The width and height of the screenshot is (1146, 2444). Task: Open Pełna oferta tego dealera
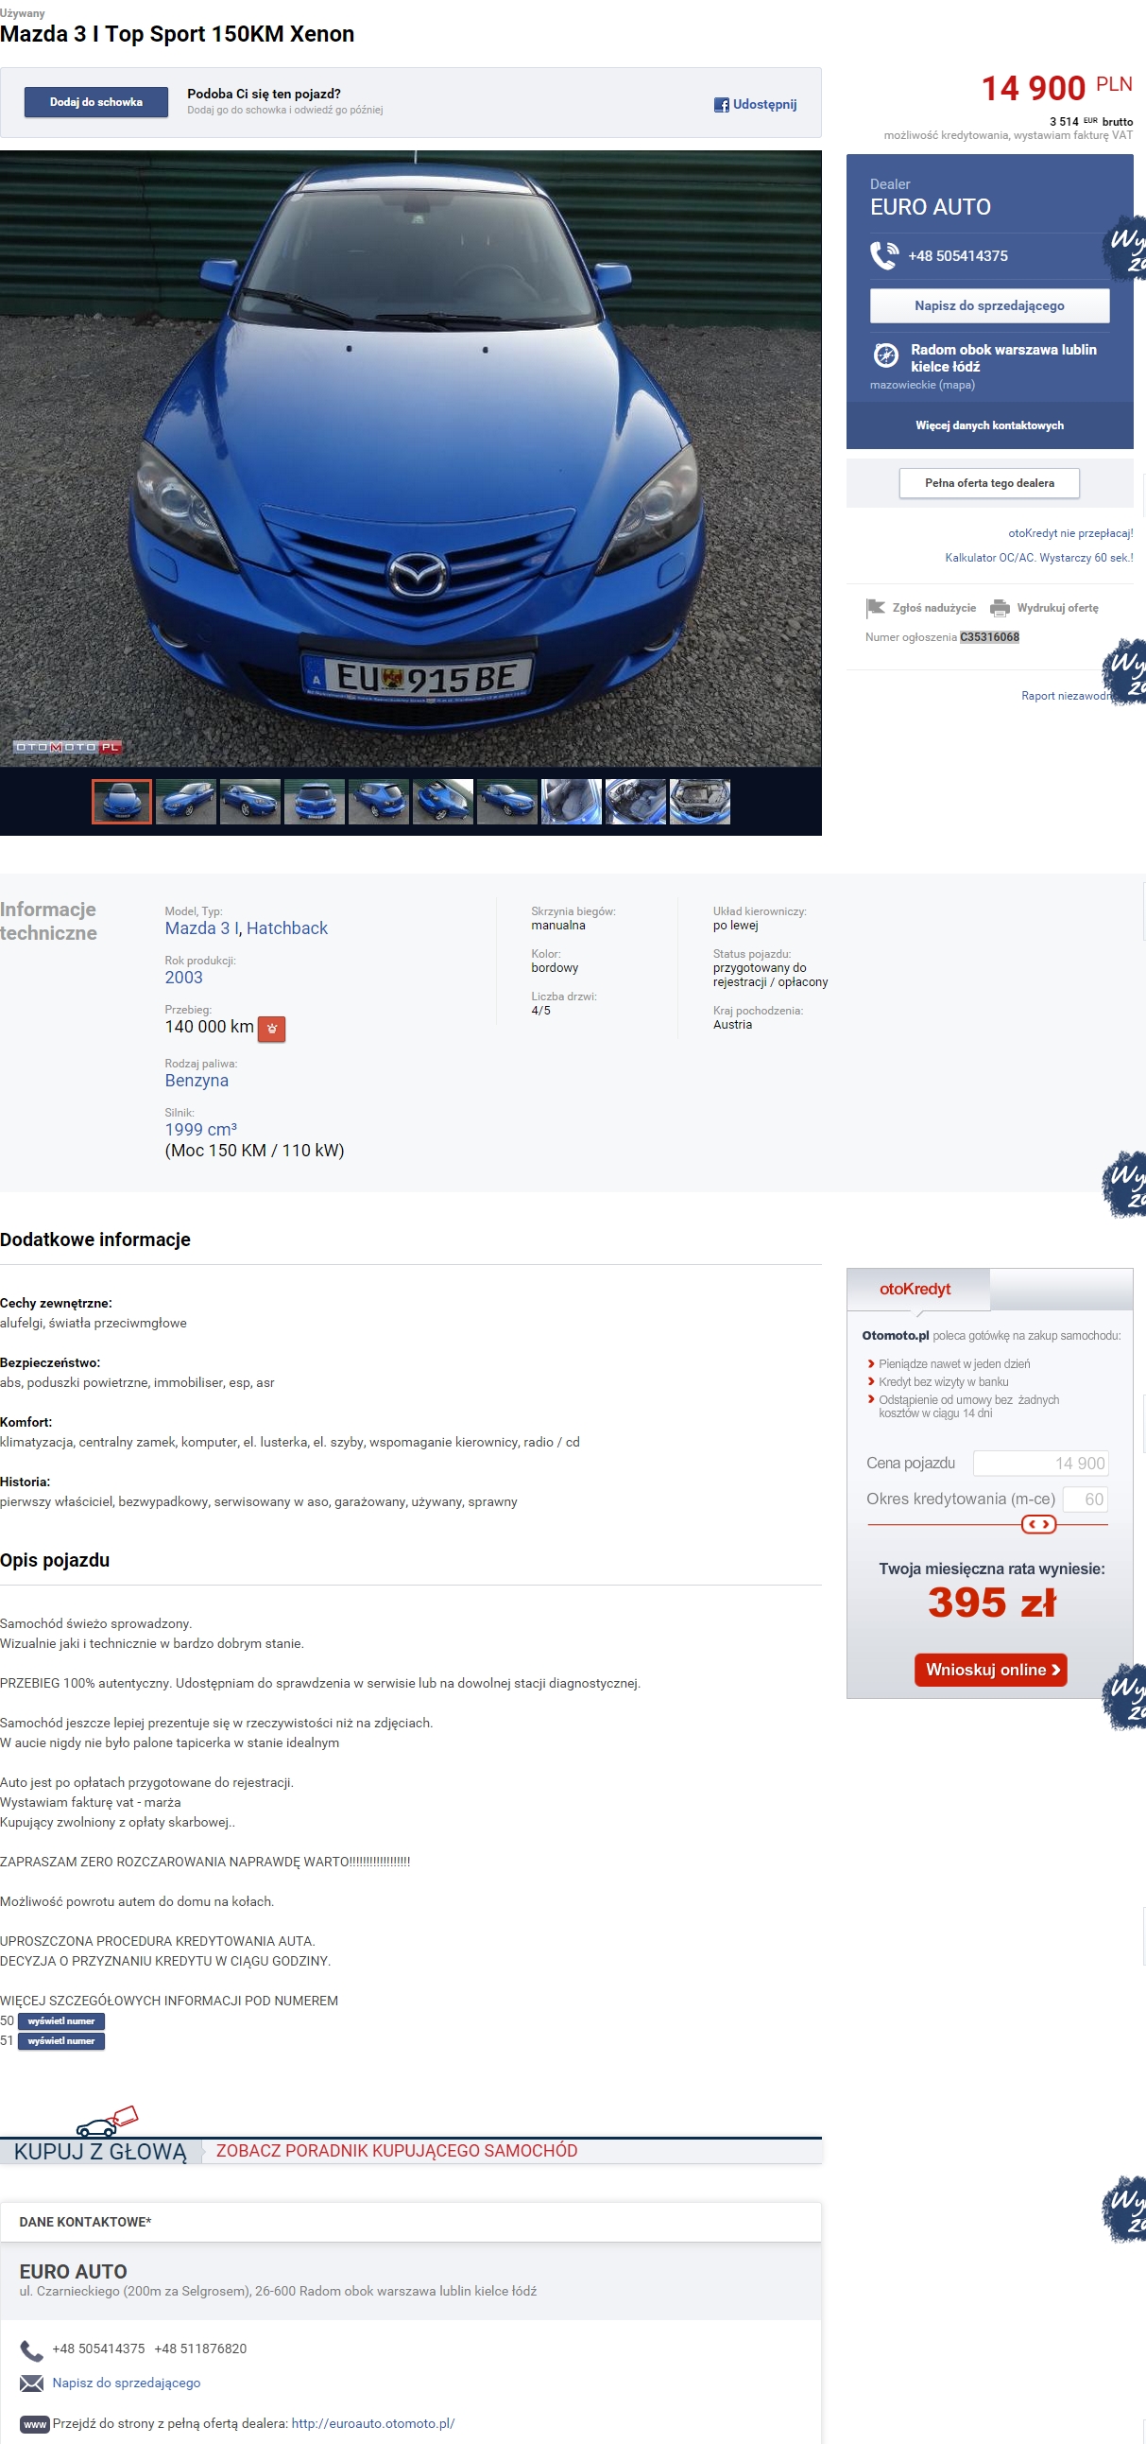tap(988, 483)
